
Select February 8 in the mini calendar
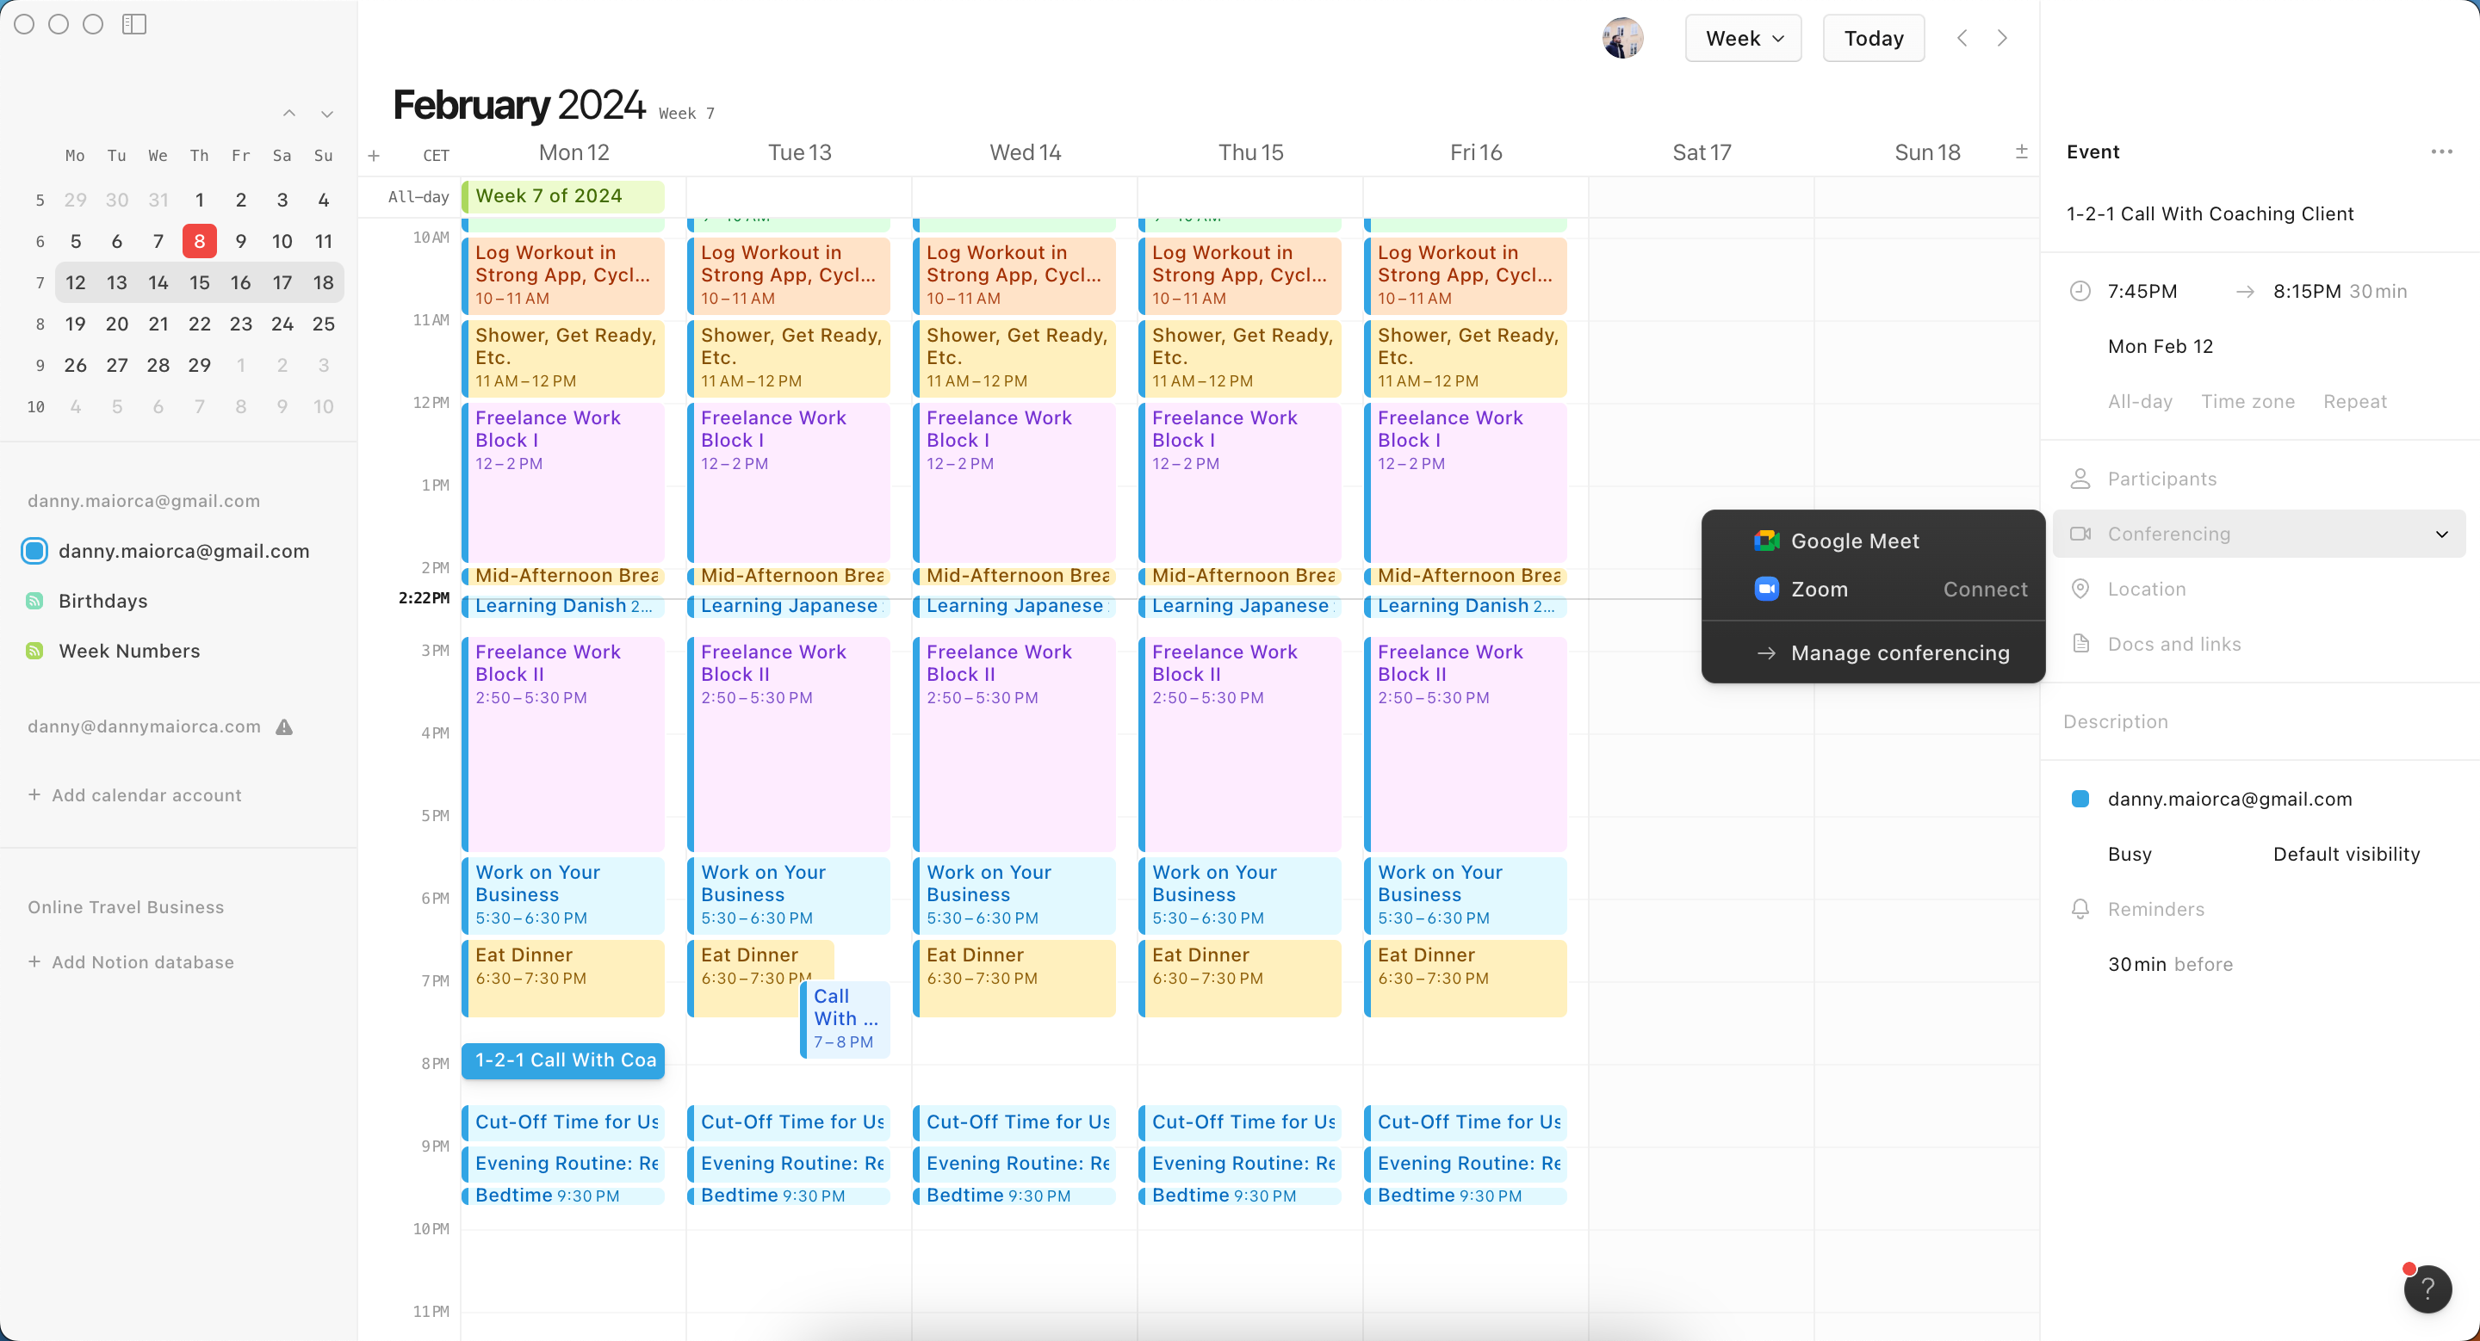[x=199, y=240]
